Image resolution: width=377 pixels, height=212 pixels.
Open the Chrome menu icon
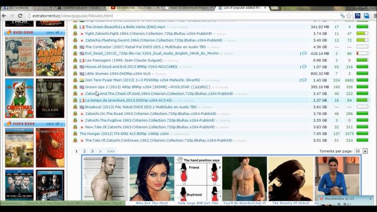tap(375, 16)
